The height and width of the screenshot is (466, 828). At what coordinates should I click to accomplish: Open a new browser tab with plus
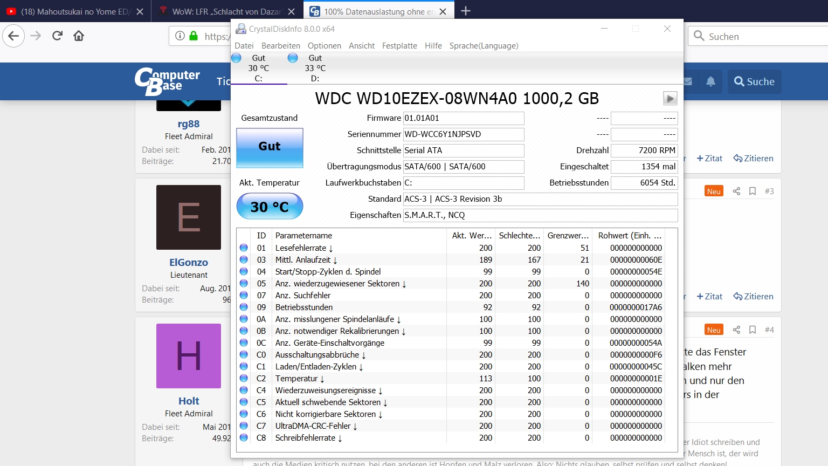[x=466, y=11]
